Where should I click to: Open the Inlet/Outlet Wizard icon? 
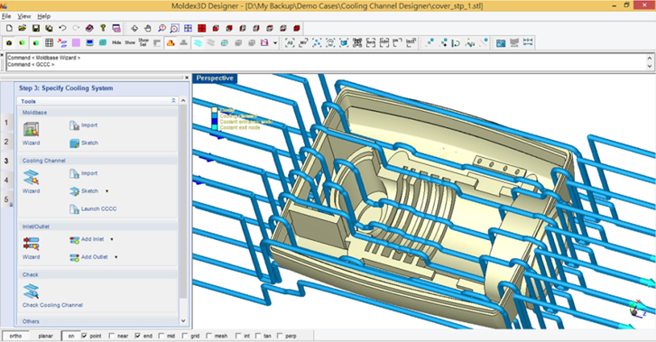pyautogui.click(x=31, y=244)
